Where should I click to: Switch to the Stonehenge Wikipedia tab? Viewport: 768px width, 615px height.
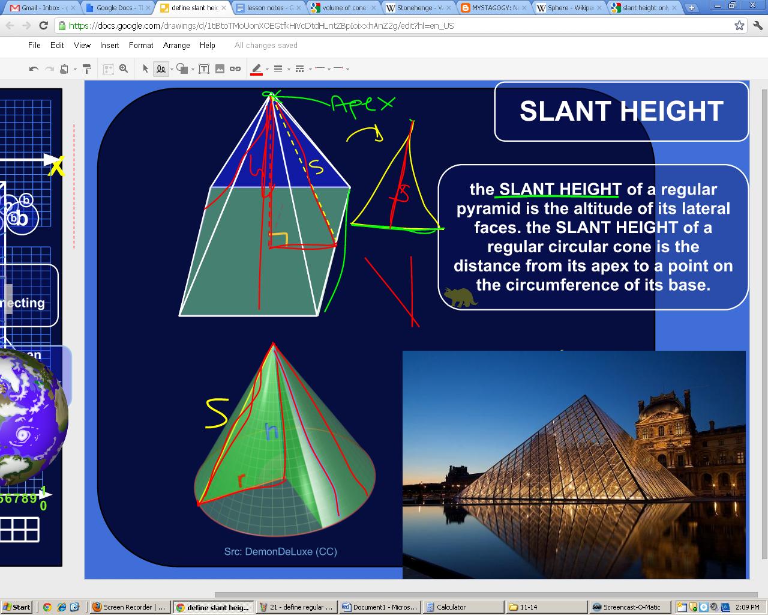[419, 8]
